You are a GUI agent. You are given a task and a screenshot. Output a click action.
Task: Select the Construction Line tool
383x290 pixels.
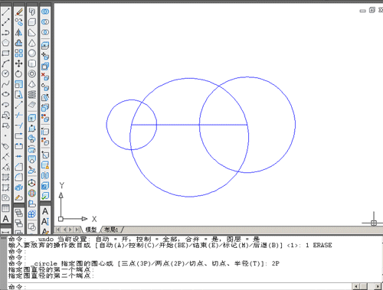5,22
